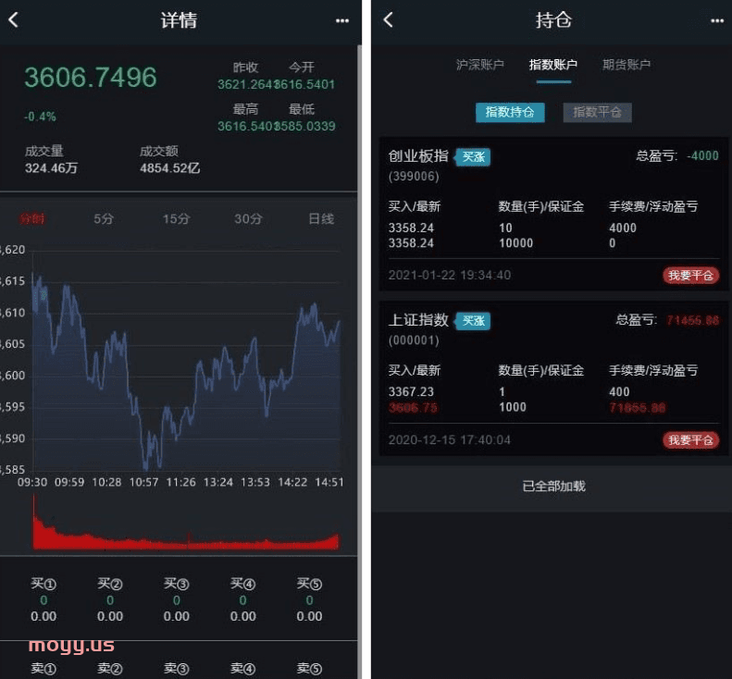Switch chart to 日线 view
The height and width of the screenshot is (679, 732).
pos(321,218)
